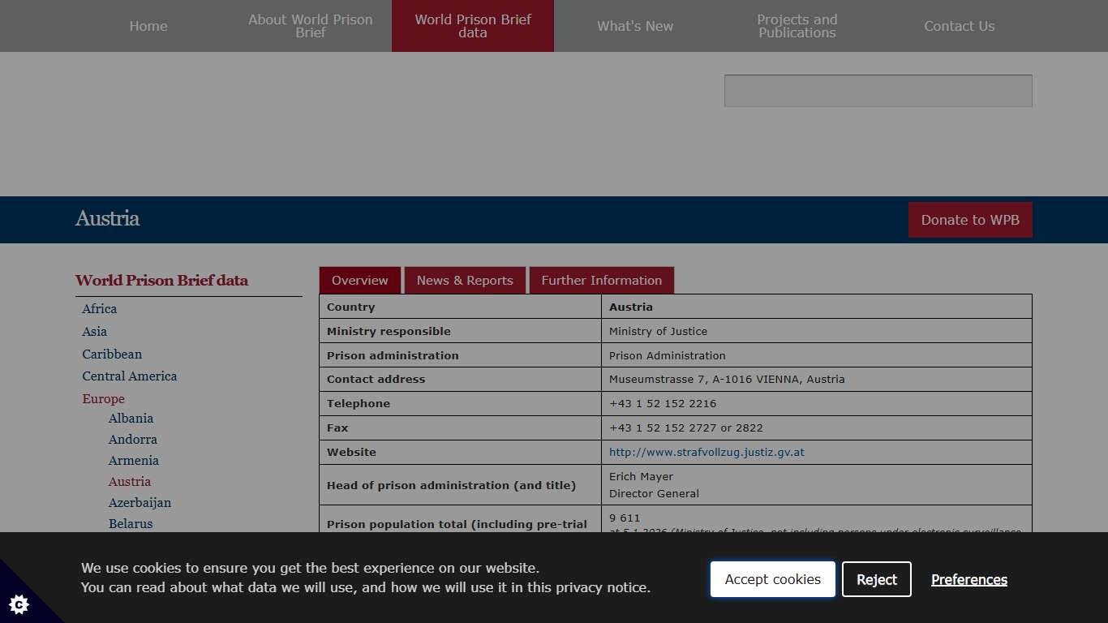Expand Africa in the region list
This screenshot has height=623, width=1108.
click(x=100, y=309)
